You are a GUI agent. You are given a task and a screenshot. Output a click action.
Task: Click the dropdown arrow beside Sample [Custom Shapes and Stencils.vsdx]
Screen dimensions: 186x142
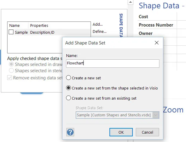click(x=156, y=115)
